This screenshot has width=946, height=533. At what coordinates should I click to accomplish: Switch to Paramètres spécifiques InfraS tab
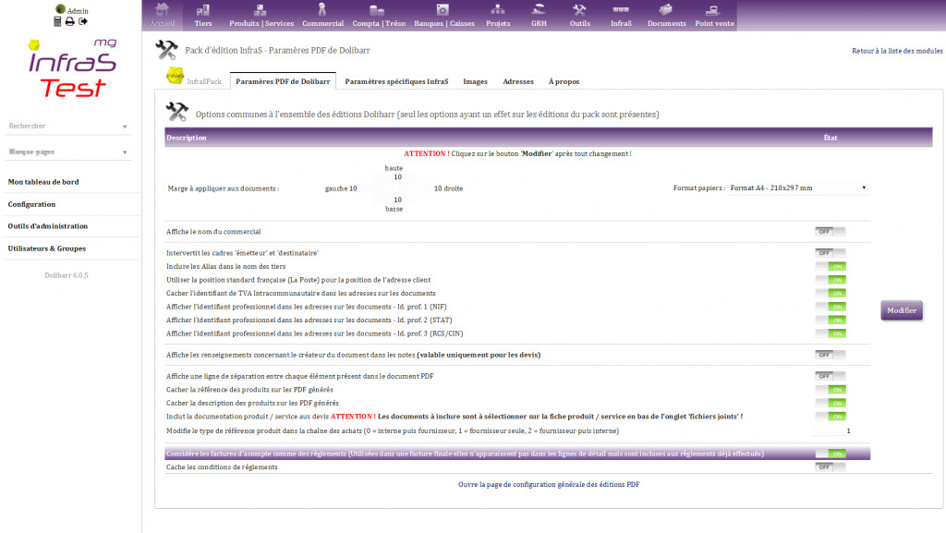tap(396, 81)
